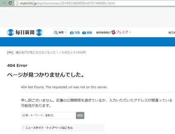Click the left Mainichi eye logo
Screen dimensions: 175x134
tap(11, 32)
